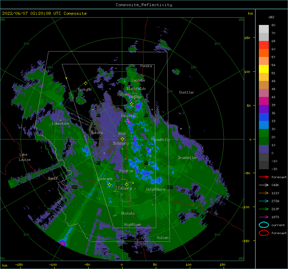Click the Didsbury label
This screenshot has width=288, height=269.
pyautogui.click(x=121, y=143)
